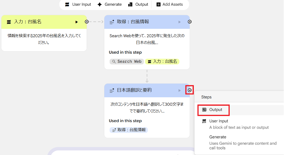Run the 日本語翻訳と要約 step play arrow
Screen dimensions: 284x155
pyautogui.click(x=180, y=90)
